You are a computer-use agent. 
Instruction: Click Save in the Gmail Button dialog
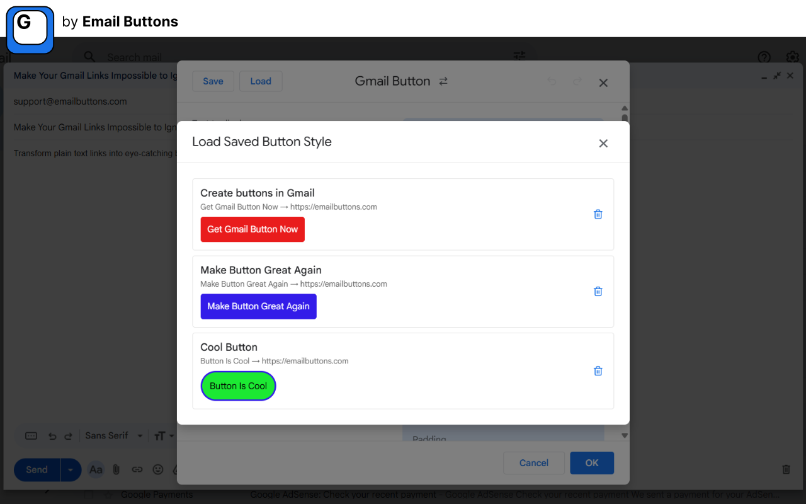point(213,81)
